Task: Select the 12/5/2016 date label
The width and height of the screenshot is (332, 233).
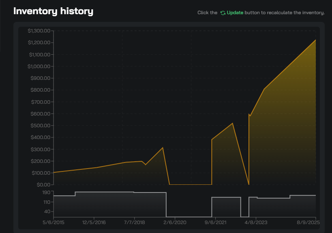Action: point(94,222)
